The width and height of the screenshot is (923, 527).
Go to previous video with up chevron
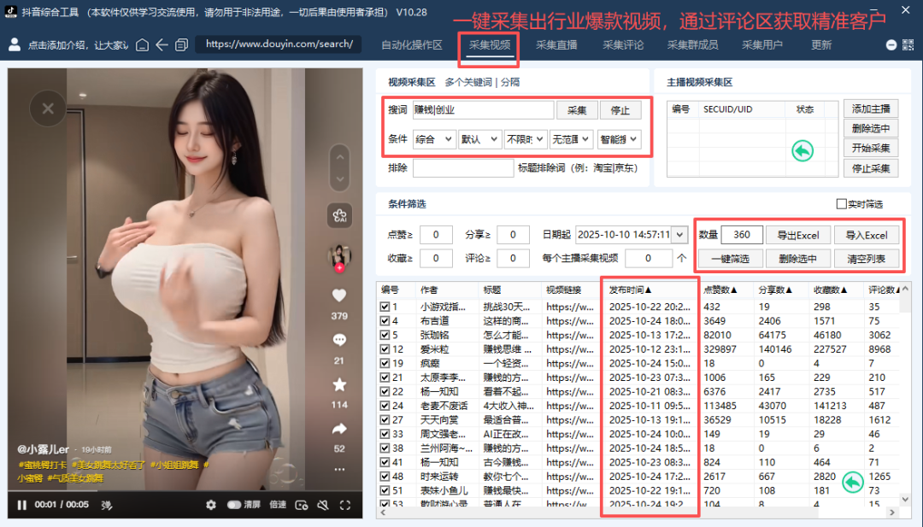tap(339, 157)
